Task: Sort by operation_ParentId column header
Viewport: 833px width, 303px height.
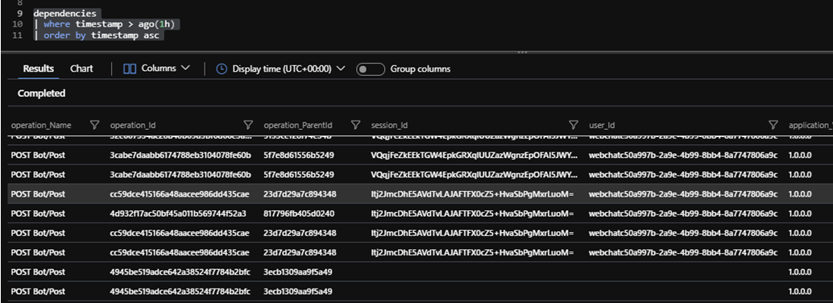Action: click(298, 126)
